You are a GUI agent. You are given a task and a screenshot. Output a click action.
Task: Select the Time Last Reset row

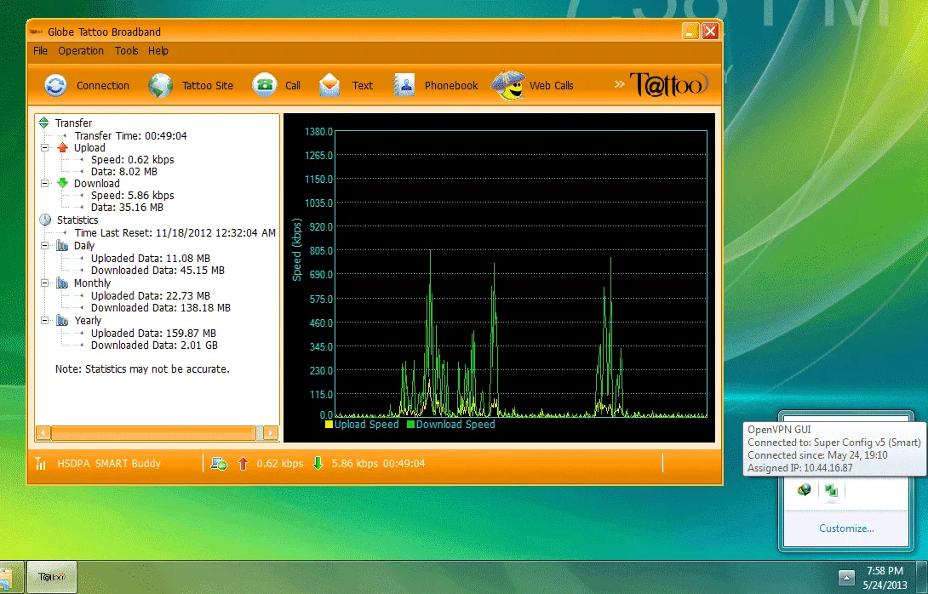175,232
